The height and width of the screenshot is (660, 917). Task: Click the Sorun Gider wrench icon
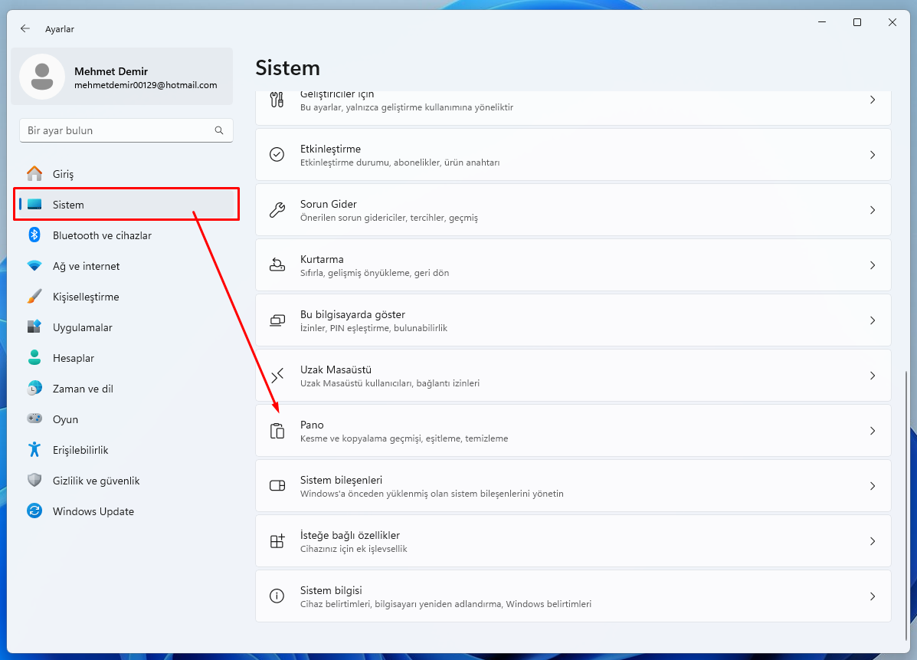click(277, 210)
